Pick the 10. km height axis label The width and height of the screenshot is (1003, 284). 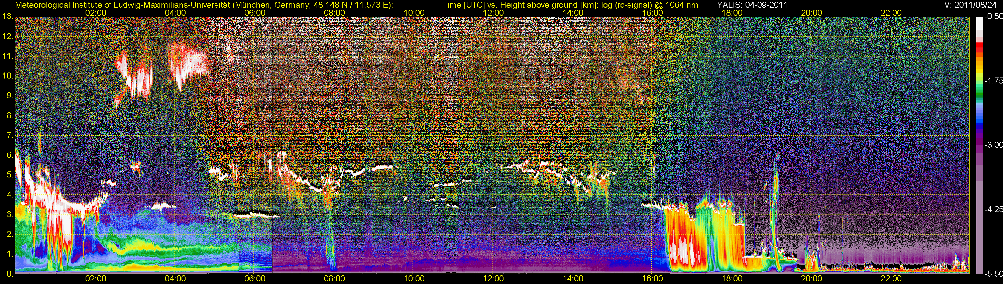(x=7, y=76)
